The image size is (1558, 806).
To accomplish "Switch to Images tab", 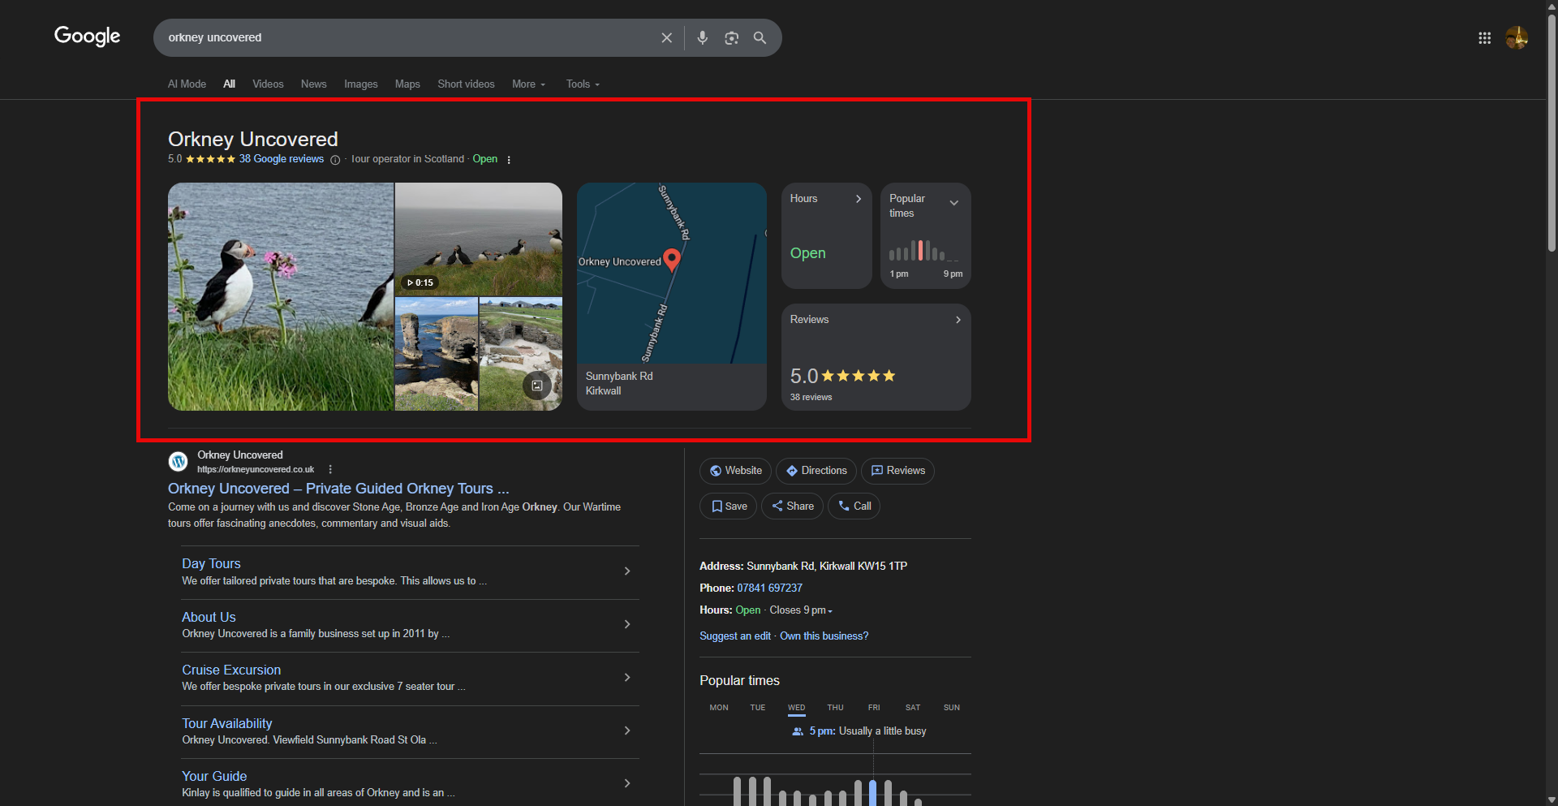I will coord(361,84).
